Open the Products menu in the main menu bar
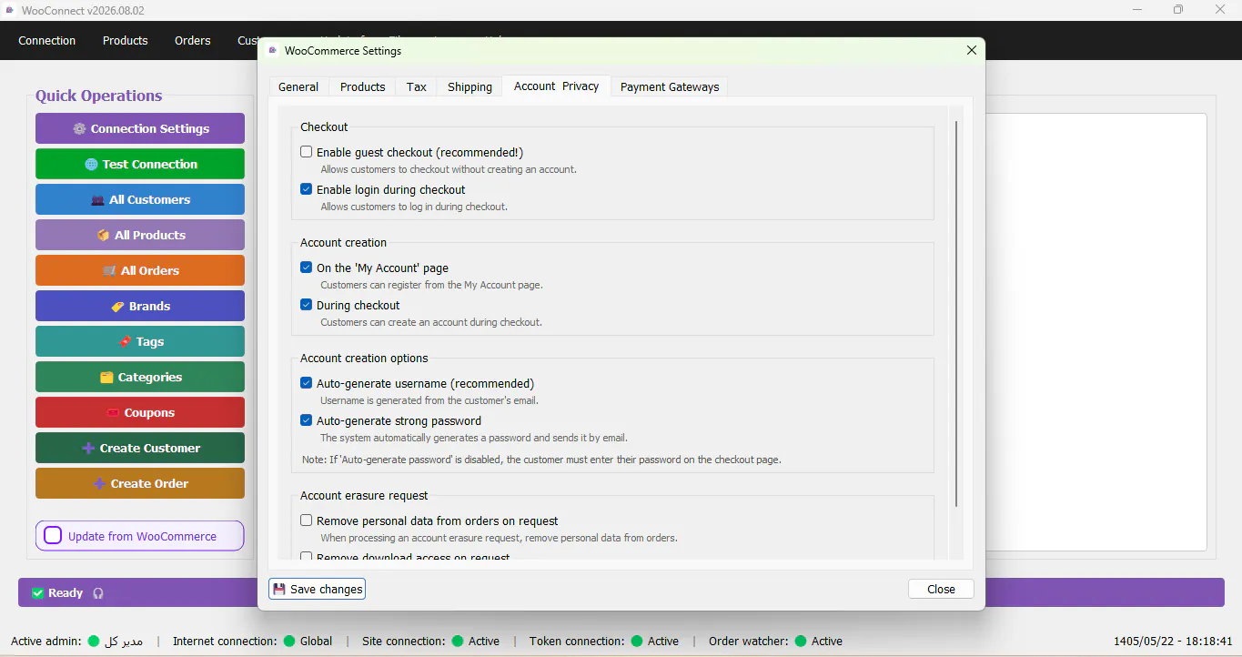Image resolution: width=1242 pixels, height=657 pixels. click(126, 40)
